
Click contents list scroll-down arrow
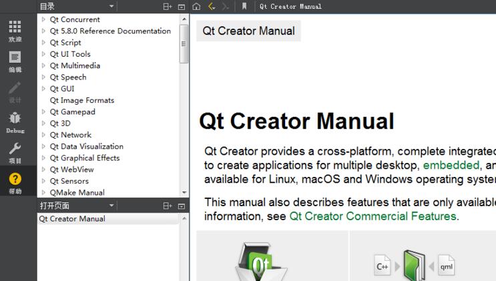(x=184, y=192)
